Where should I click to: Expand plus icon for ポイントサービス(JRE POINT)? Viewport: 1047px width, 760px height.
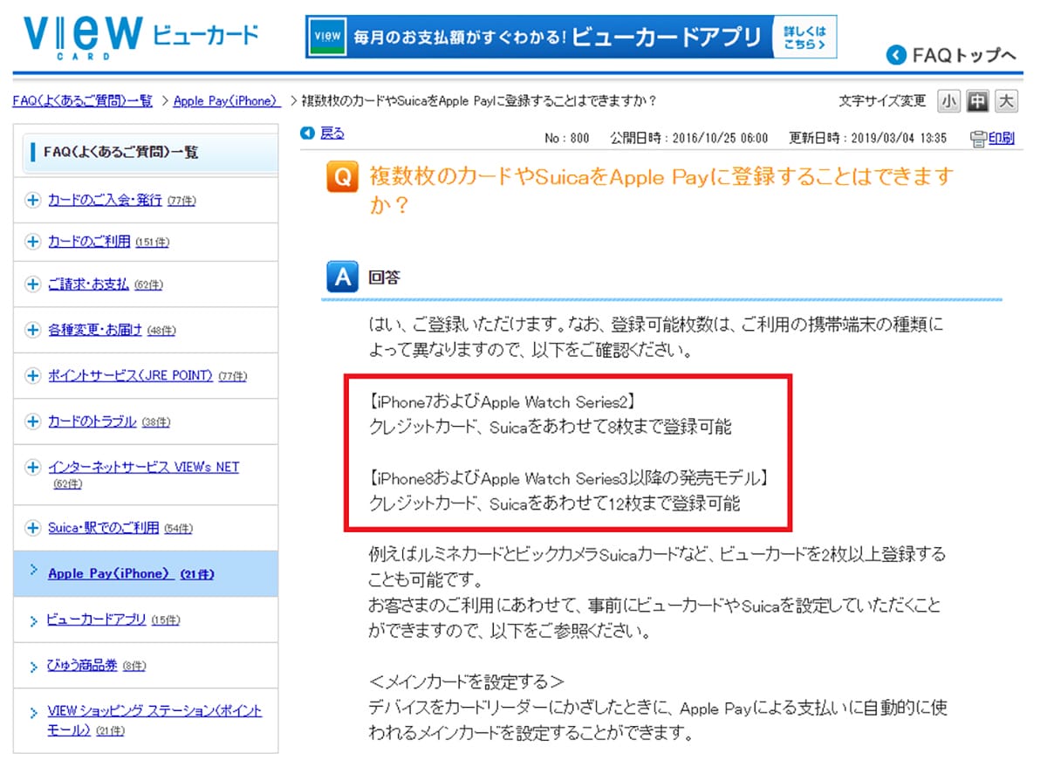click(x=33, y=376)
